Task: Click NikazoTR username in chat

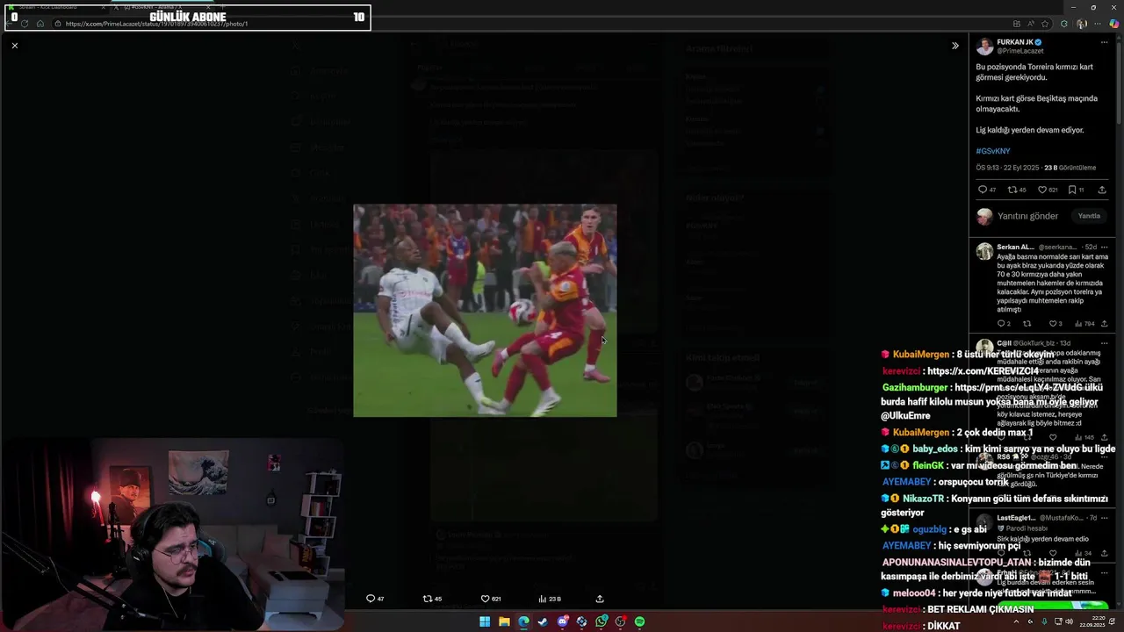Action: (923, 499)
